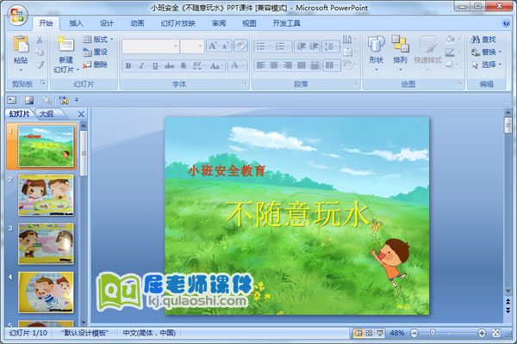The width and height of the screenshot is (517, 344).
Task: Select slide 4 thumbnail
Action: (46, 292)
